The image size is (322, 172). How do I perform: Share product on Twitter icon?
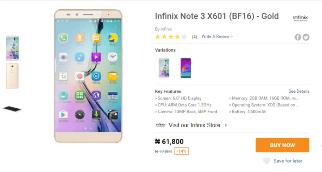306,37
